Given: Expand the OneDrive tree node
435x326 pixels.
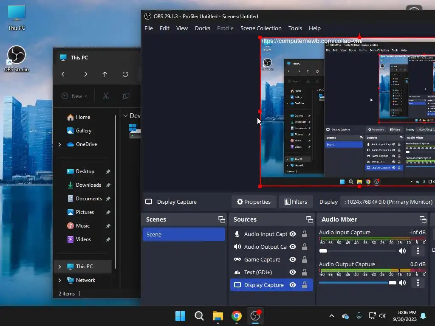Looking at the screenshot, I should click(x=59, y=144).
